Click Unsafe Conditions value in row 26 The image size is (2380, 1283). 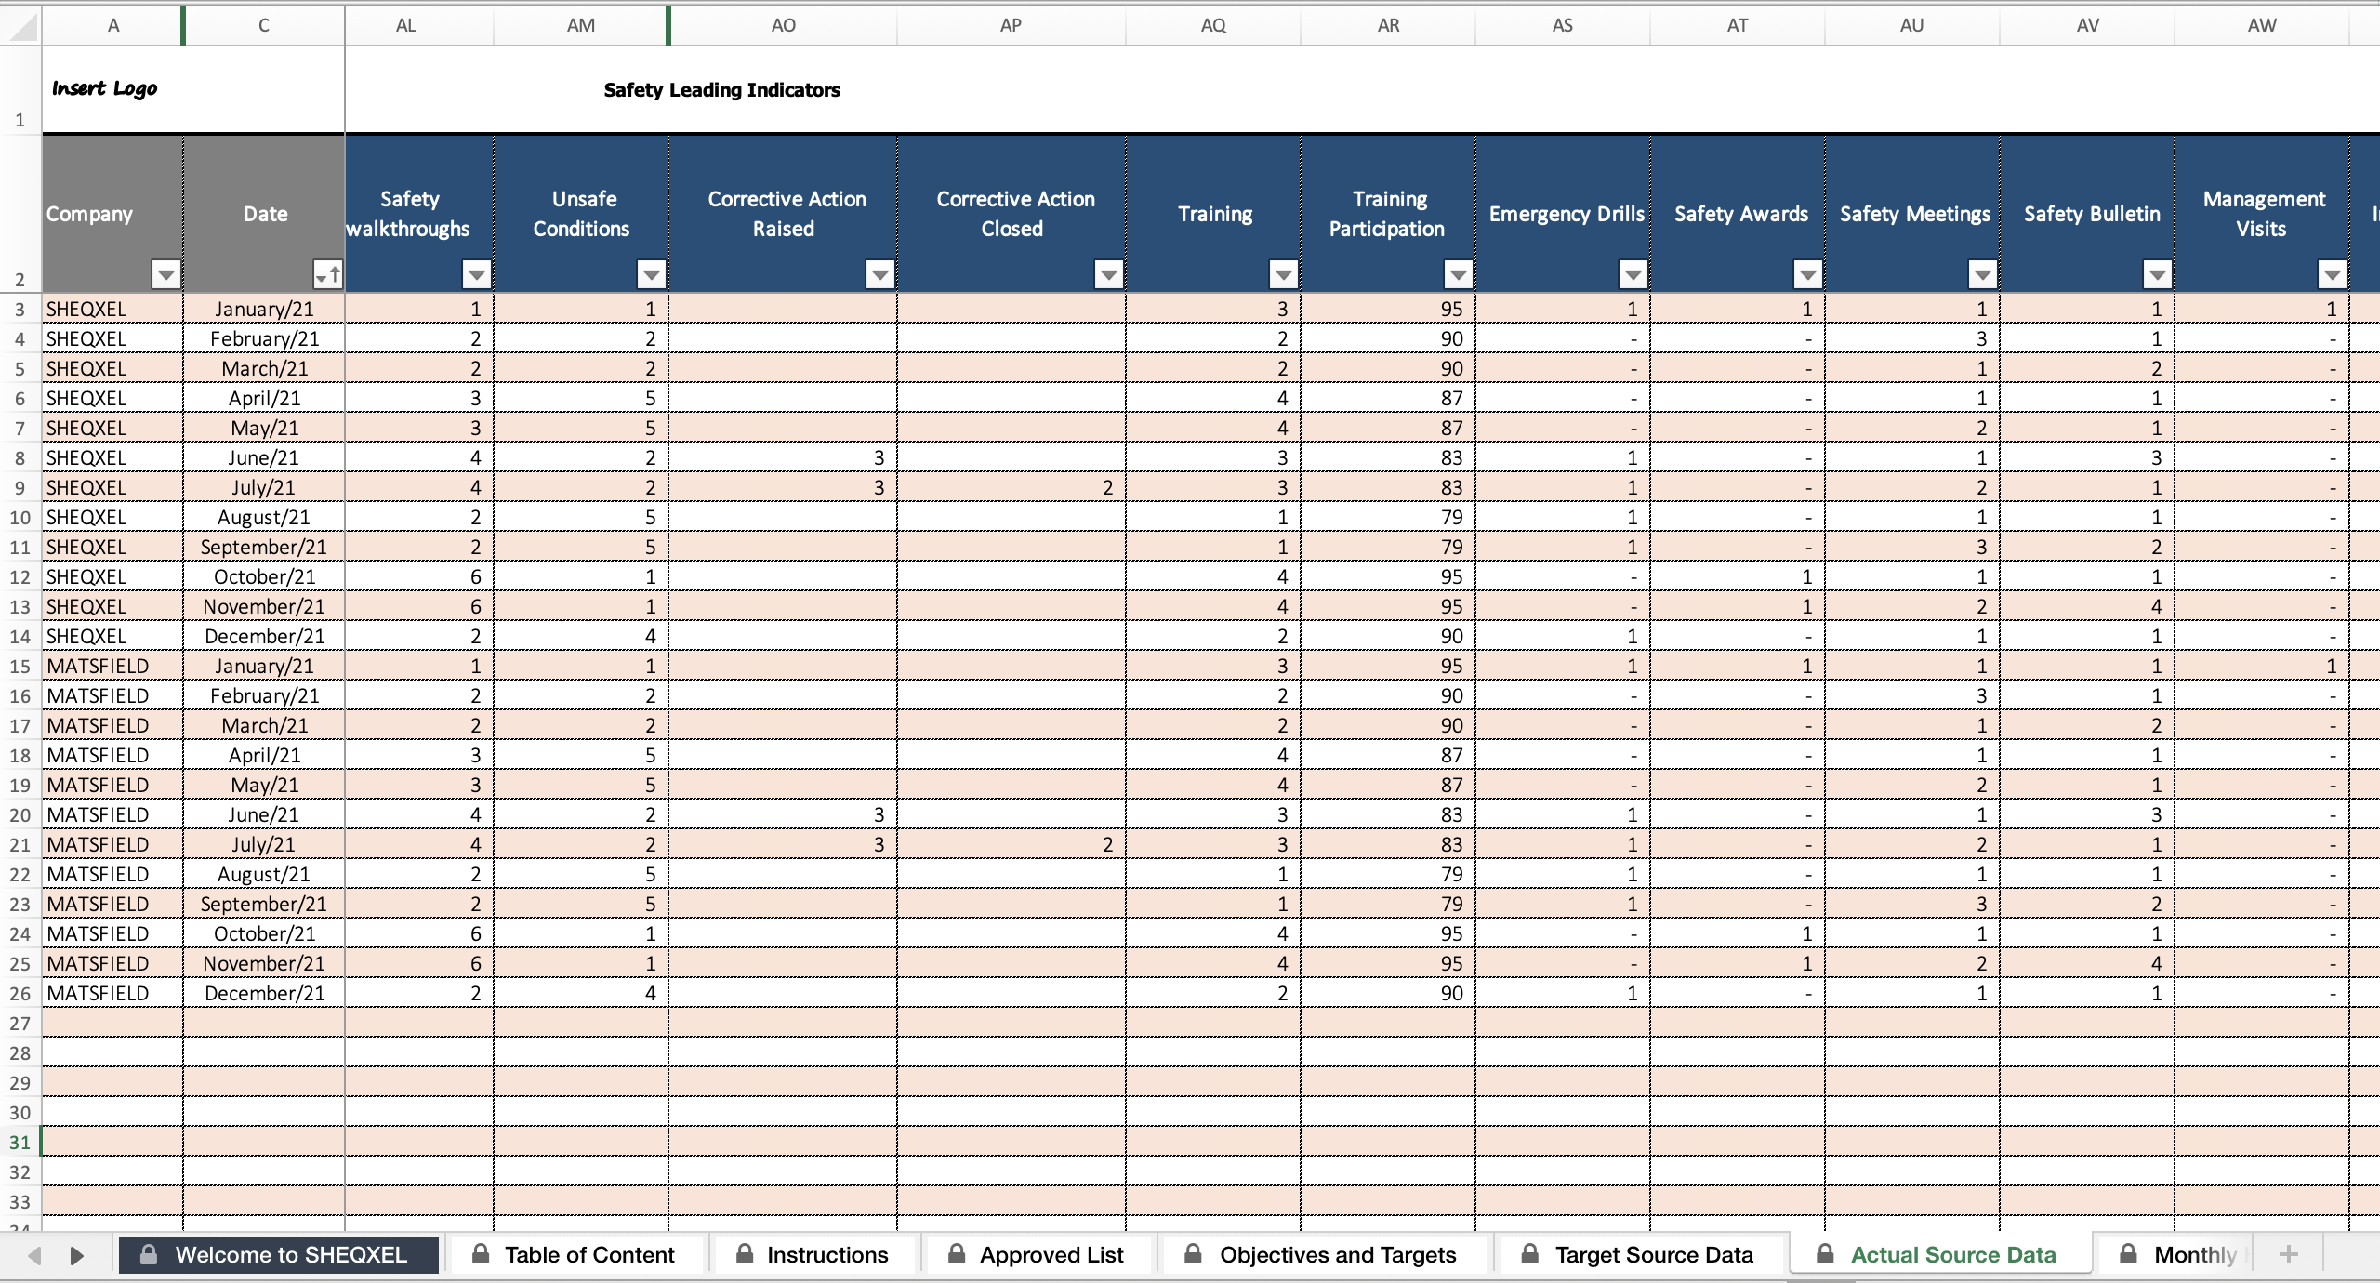point(581,993)
